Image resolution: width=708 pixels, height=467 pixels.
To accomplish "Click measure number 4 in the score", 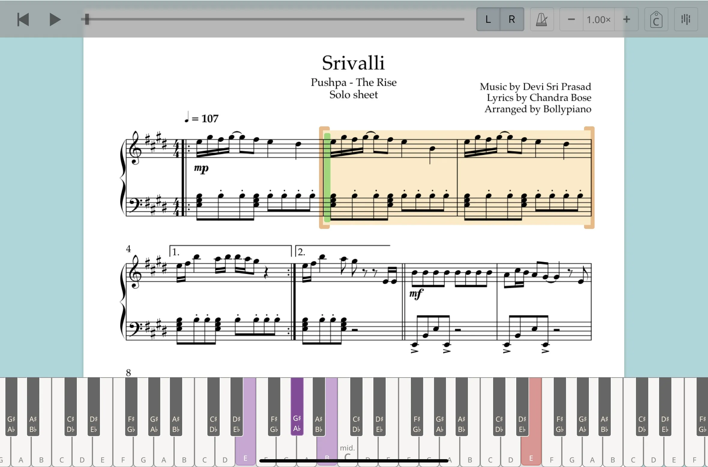I will tap(128, 249).
